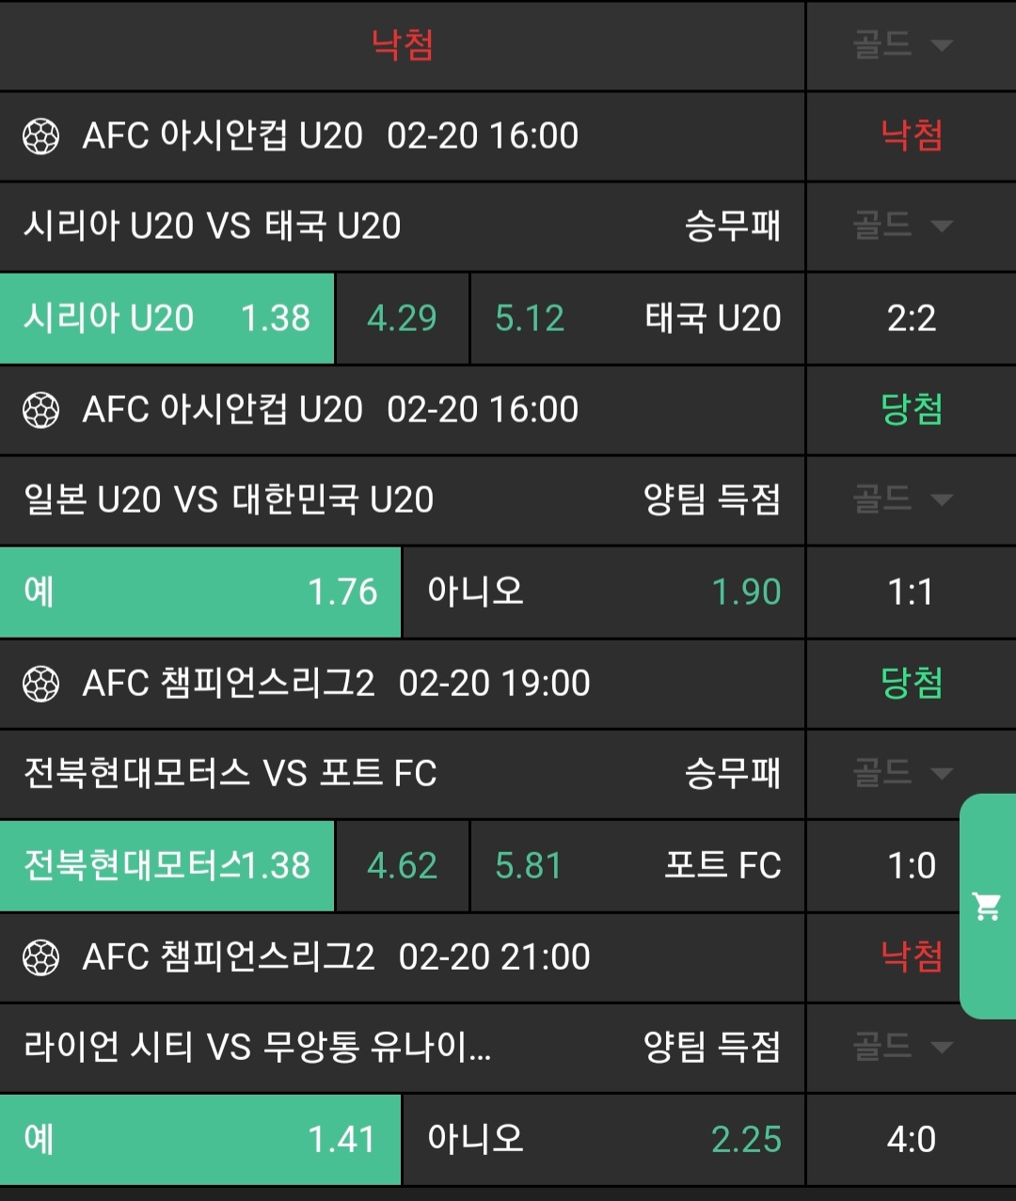Choose 아니오 at 2.25 for 라이언 시티

click(603, 1139)
